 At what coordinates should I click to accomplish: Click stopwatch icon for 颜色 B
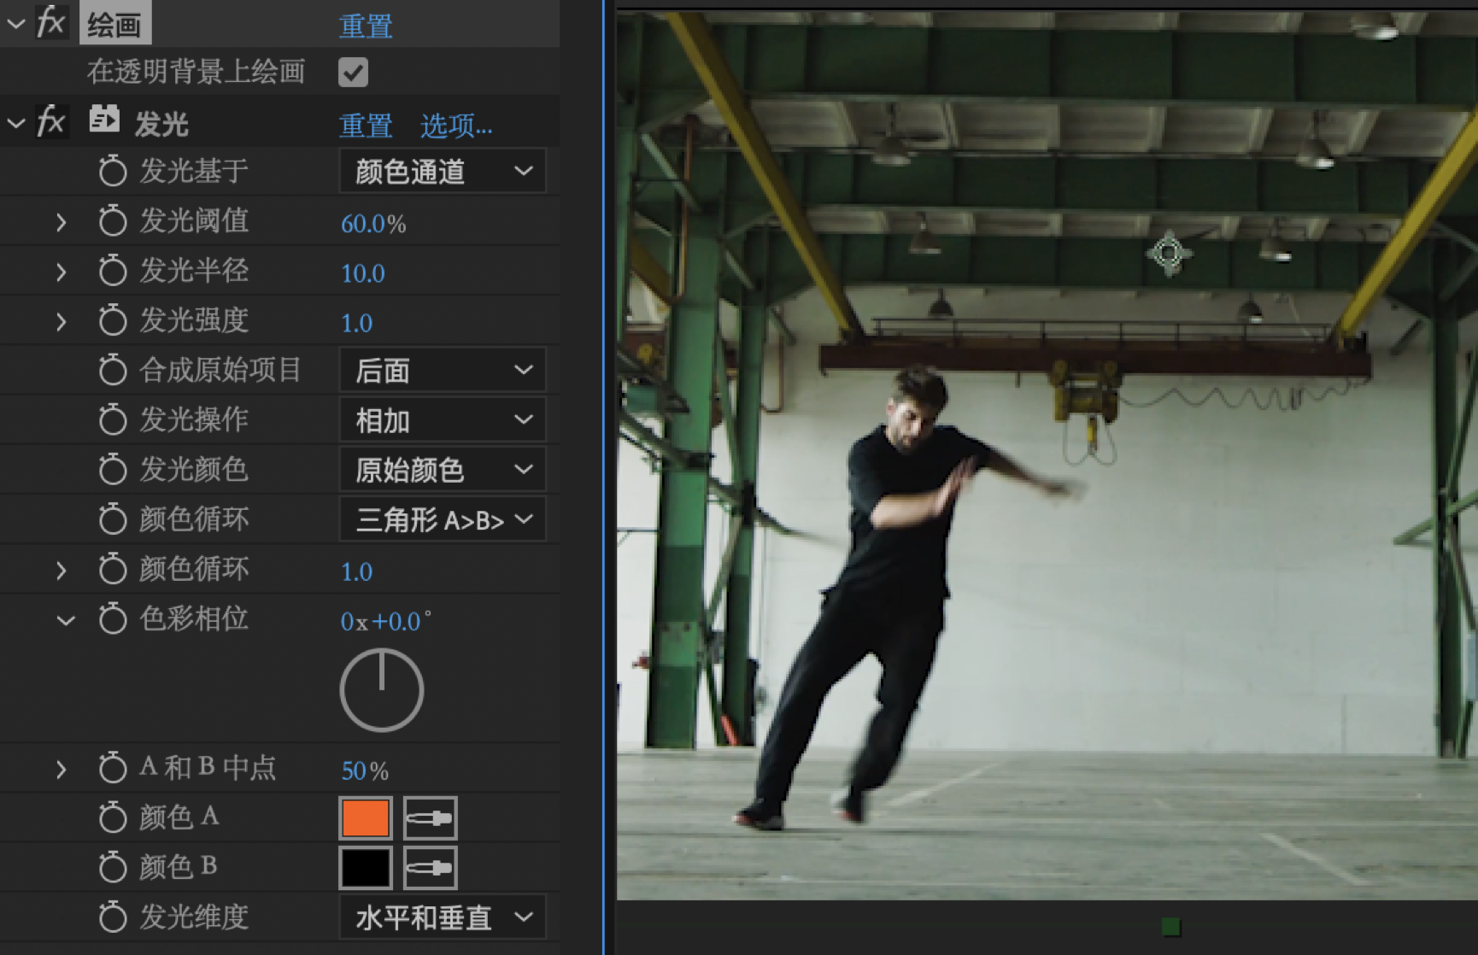(113, 867)
